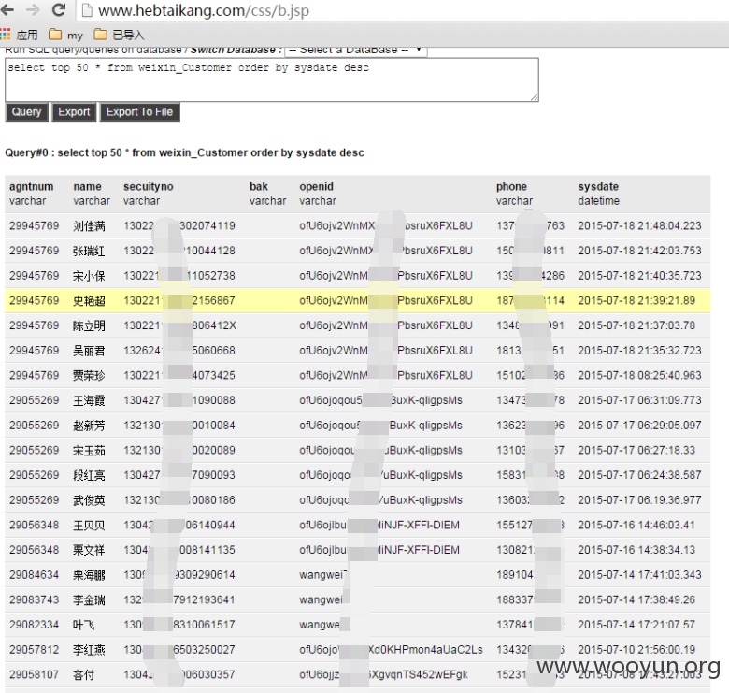This screenshot has height=693, width=729.
Task: Click the sysdate value 2015-07-14 17:41:03.343
Action: coord(639,575)
